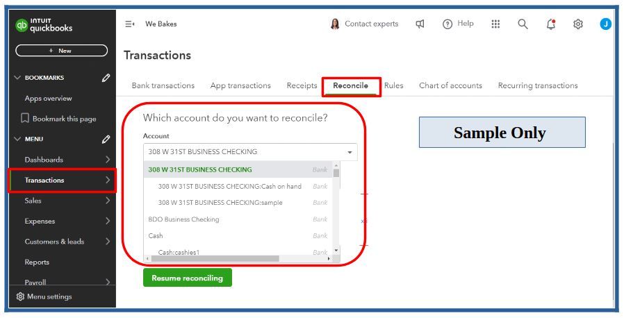Expand the Dashboards submenu

coord(108,160)
